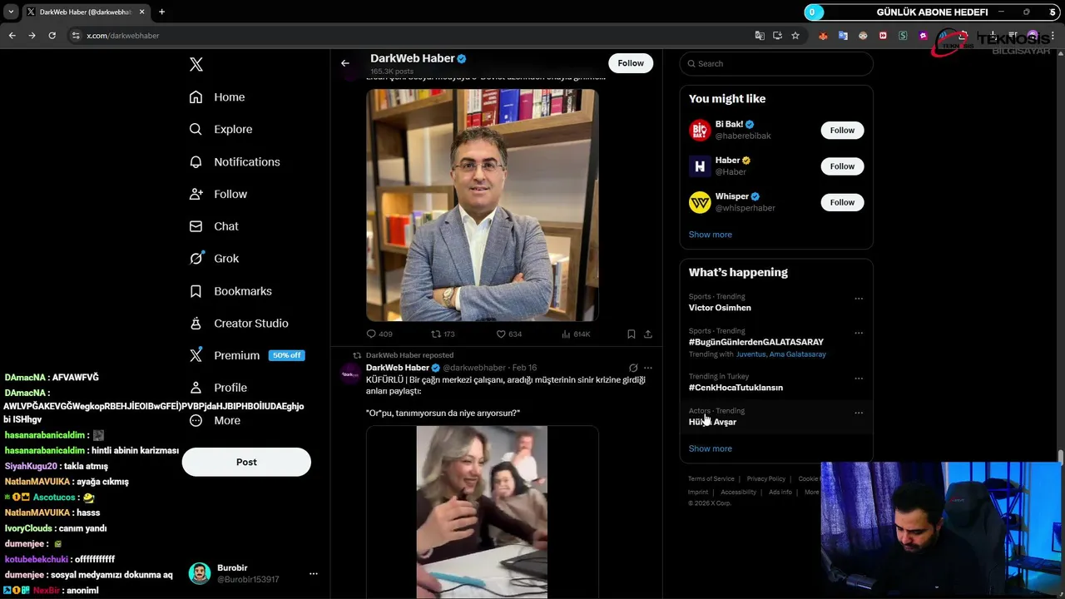Bookmark this page with the star icon

pyautogui.click(x=795, y=36)
